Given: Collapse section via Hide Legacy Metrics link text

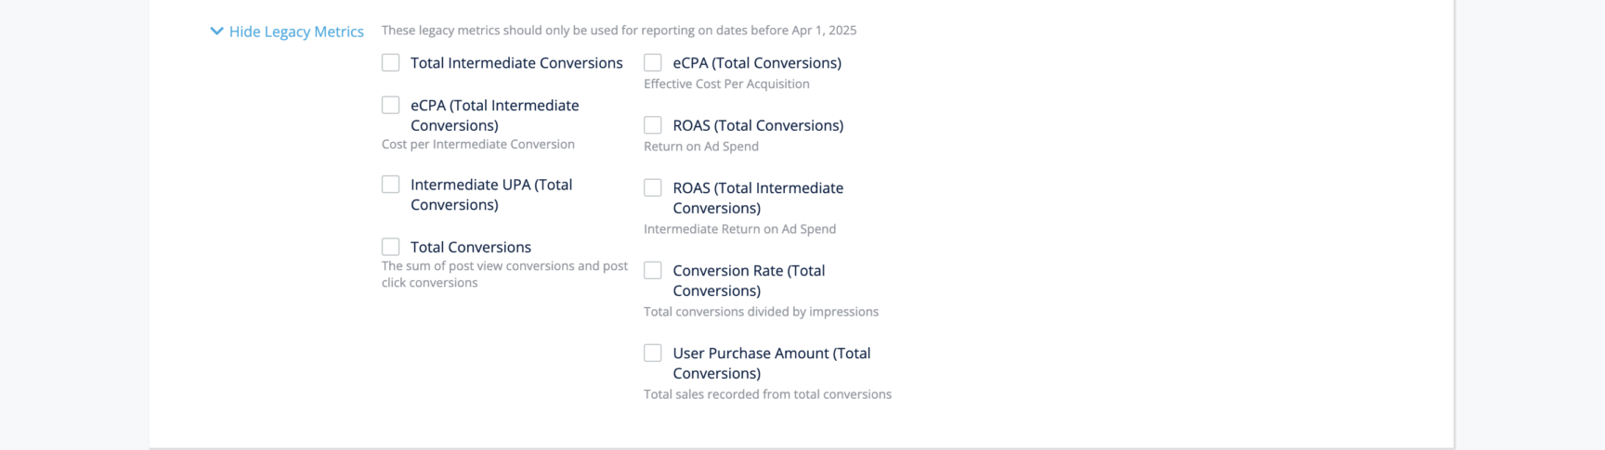Looking at the screenshot, I should (296, 32).
